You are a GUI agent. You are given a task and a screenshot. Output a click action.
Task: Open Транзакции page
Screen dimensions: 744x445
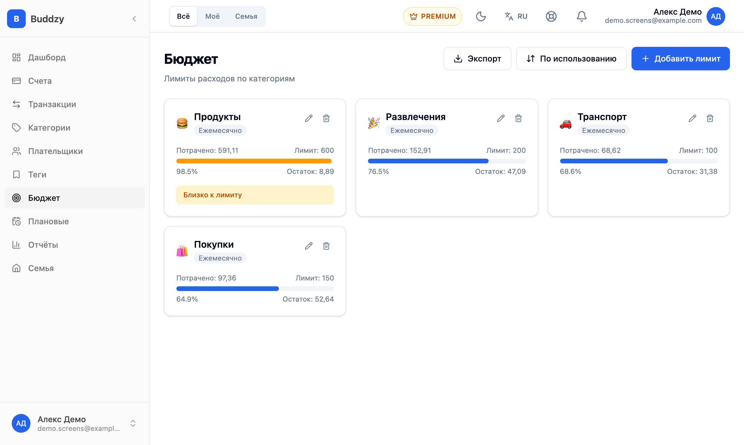tap(75, 104)
